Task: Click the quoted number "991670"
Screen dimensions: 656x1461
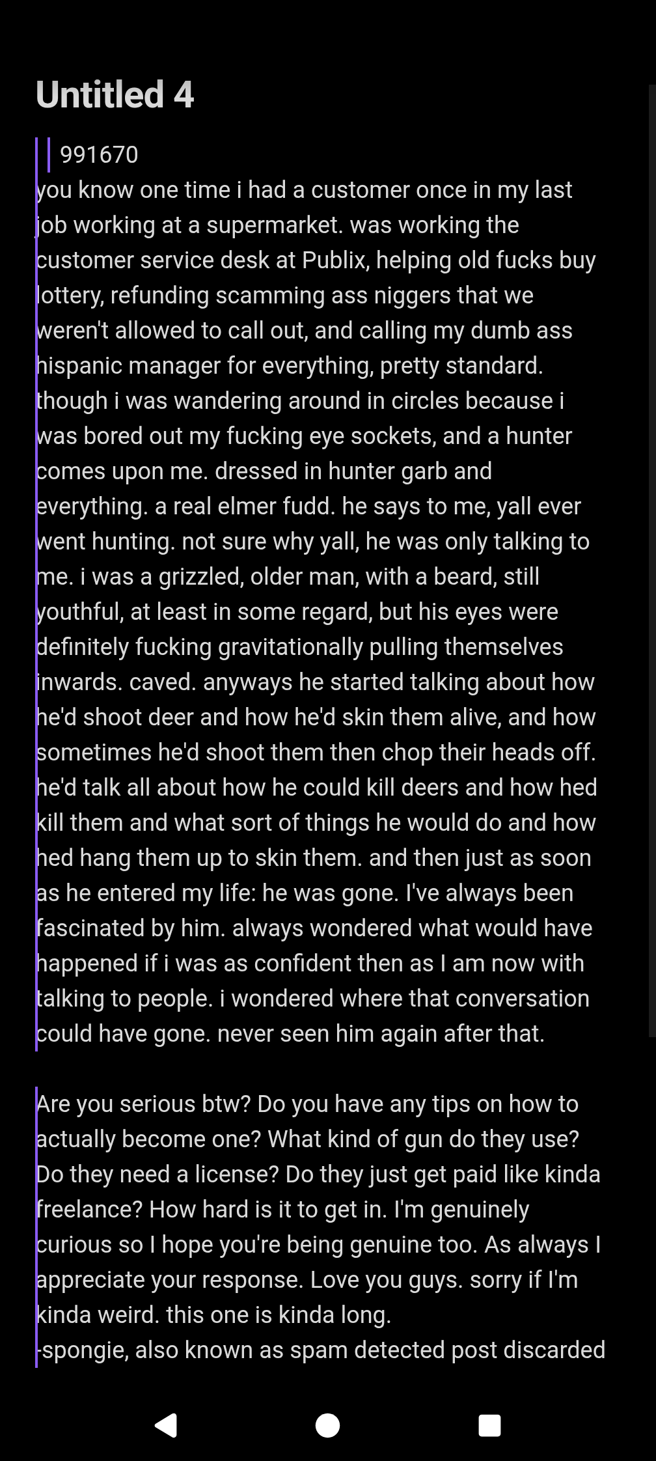Action: pos(99,155)
